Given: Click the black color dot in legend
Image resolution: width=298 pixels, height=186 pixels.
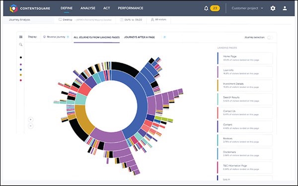Looking at the screenshot, I should pos(21,58).
